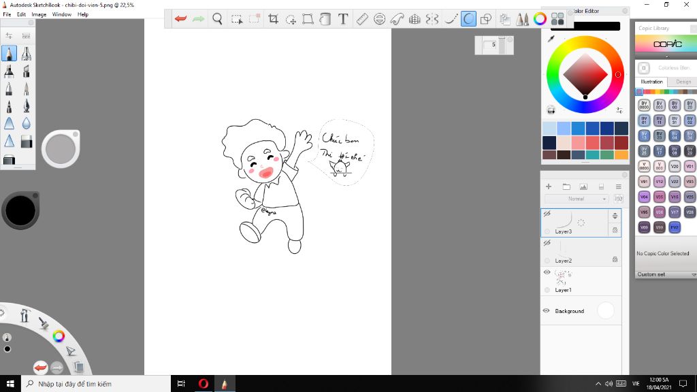This screenshot has height=392, width=697.
Task: Select the water drop Smear brush
Action: pyautogui.click(x=27, y=123)
